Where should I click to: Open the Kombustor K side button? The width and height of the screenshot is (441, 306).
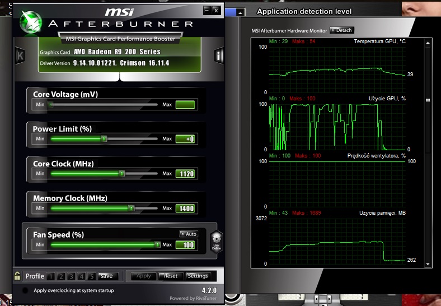coord(20,55)
